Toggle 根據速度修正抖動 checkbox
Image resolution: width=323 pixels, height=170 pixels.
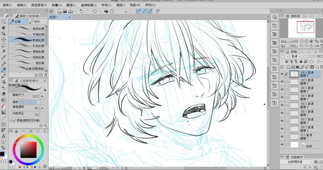pyautogui.click(x=14, y=120)
